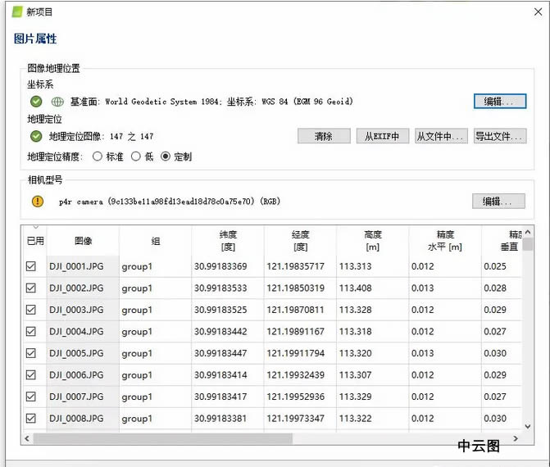Uncheck the DJI_0002.JPG enabled checkbox
Image resolution: width=550 pixels, height=467 pixels.
(31, 288)
